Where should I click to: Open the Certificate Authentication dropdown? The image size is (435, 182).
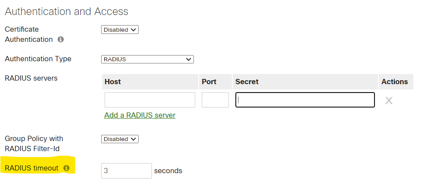pyautogui.click(x=120, y=30)
